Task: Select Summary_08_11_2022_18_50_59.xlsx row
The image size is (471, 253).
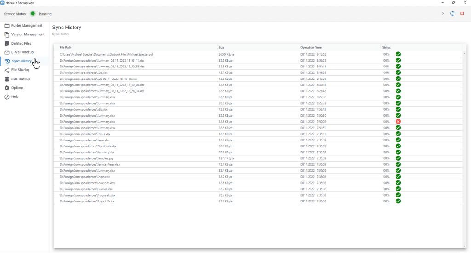Action: [258, 67]
